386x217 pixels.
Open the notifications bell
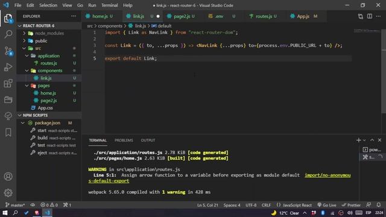379,205
